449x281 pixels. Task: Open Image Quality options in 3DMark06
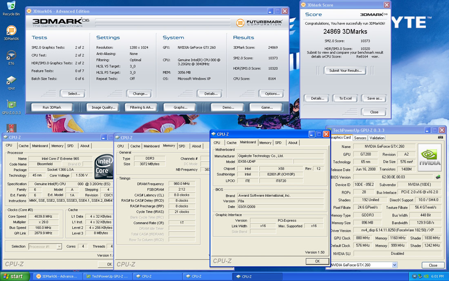103,107
